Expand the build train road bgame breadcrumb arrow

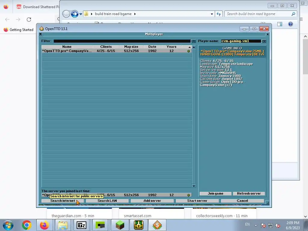135,14
